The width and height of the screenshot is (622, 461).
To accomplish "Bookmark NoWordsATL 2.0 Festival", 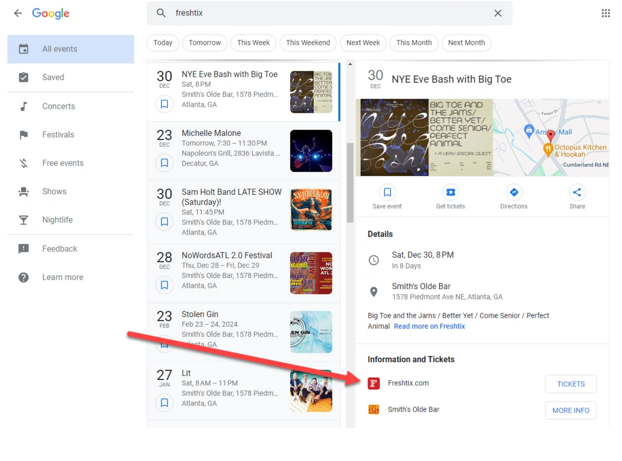I will click(164, 285).
